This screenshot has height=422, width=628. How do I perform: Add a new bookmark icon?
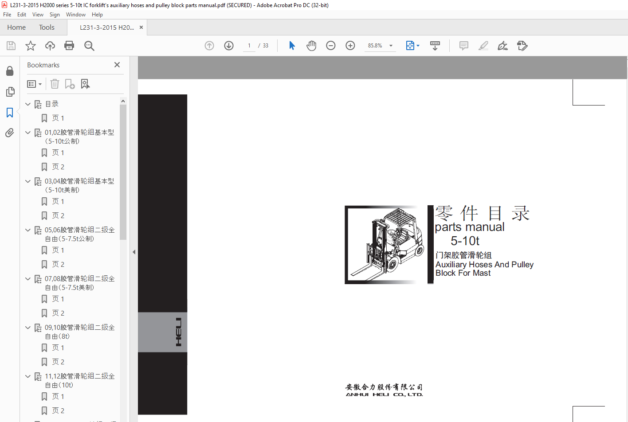coord(70,84)
